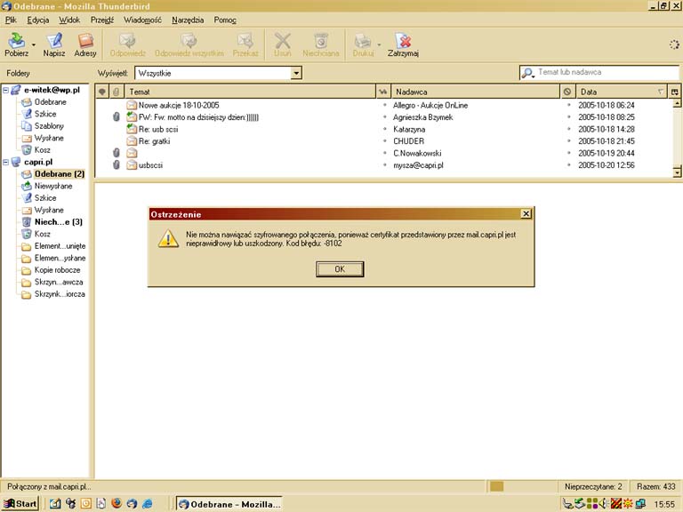Toggle junk status for CHUDER message
This screenshot has height=512, width=683.
568,141
